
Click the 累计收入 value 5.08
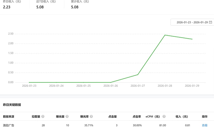coord(75,7)
